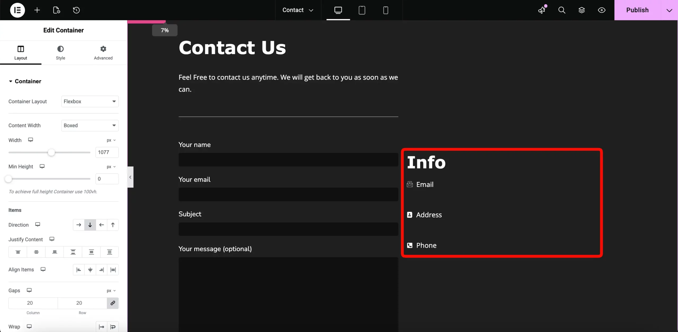Screen dimensions: 678x332
Task: Switch to the Style tab
Action: pos(60,53)
